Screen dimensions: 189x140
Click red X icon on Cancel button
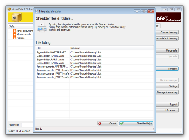pos(100,123)
